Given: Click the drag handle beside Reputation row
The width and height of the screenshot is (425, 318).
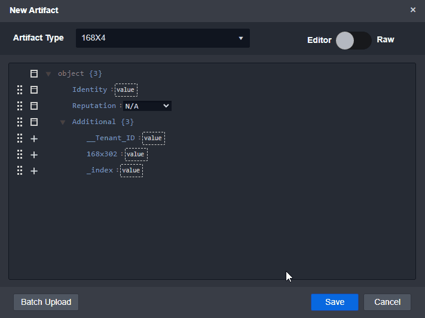Looking at the screenshot, I should point(19,106).
